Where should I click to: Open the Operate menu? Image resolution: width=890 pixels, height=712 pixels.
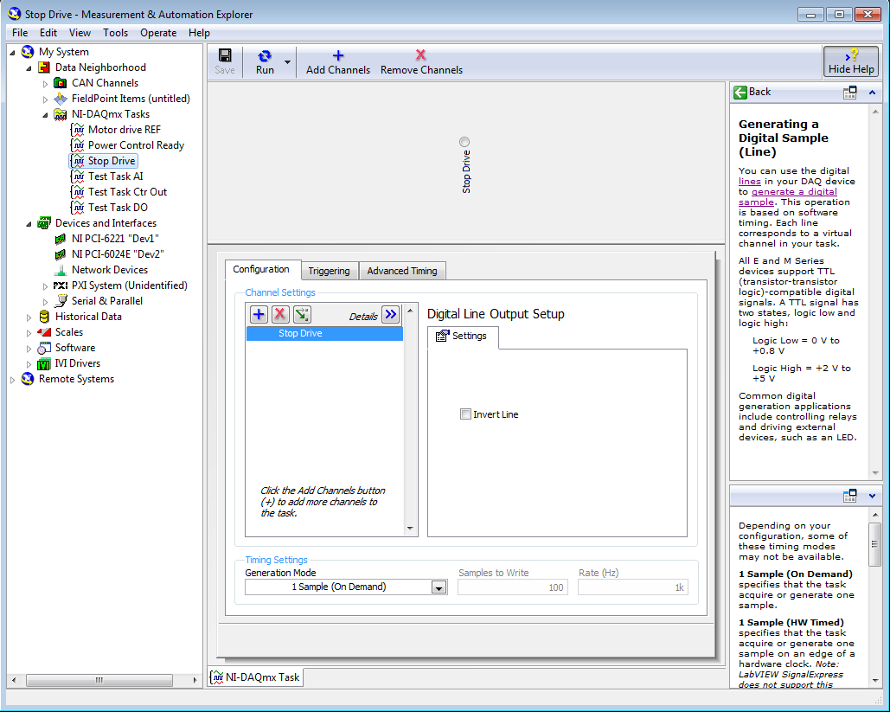(158, 33)
